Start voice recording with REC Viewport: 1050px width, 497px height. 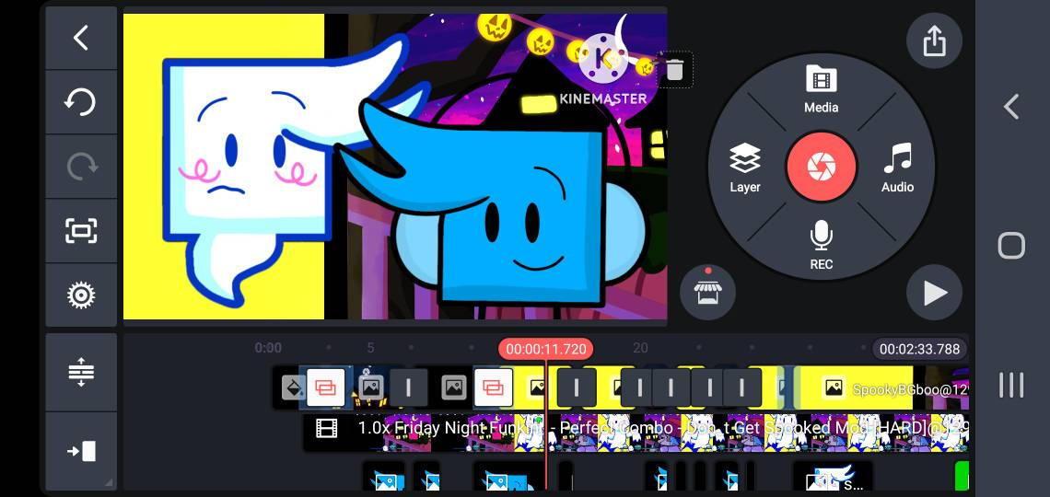(821, 246)
